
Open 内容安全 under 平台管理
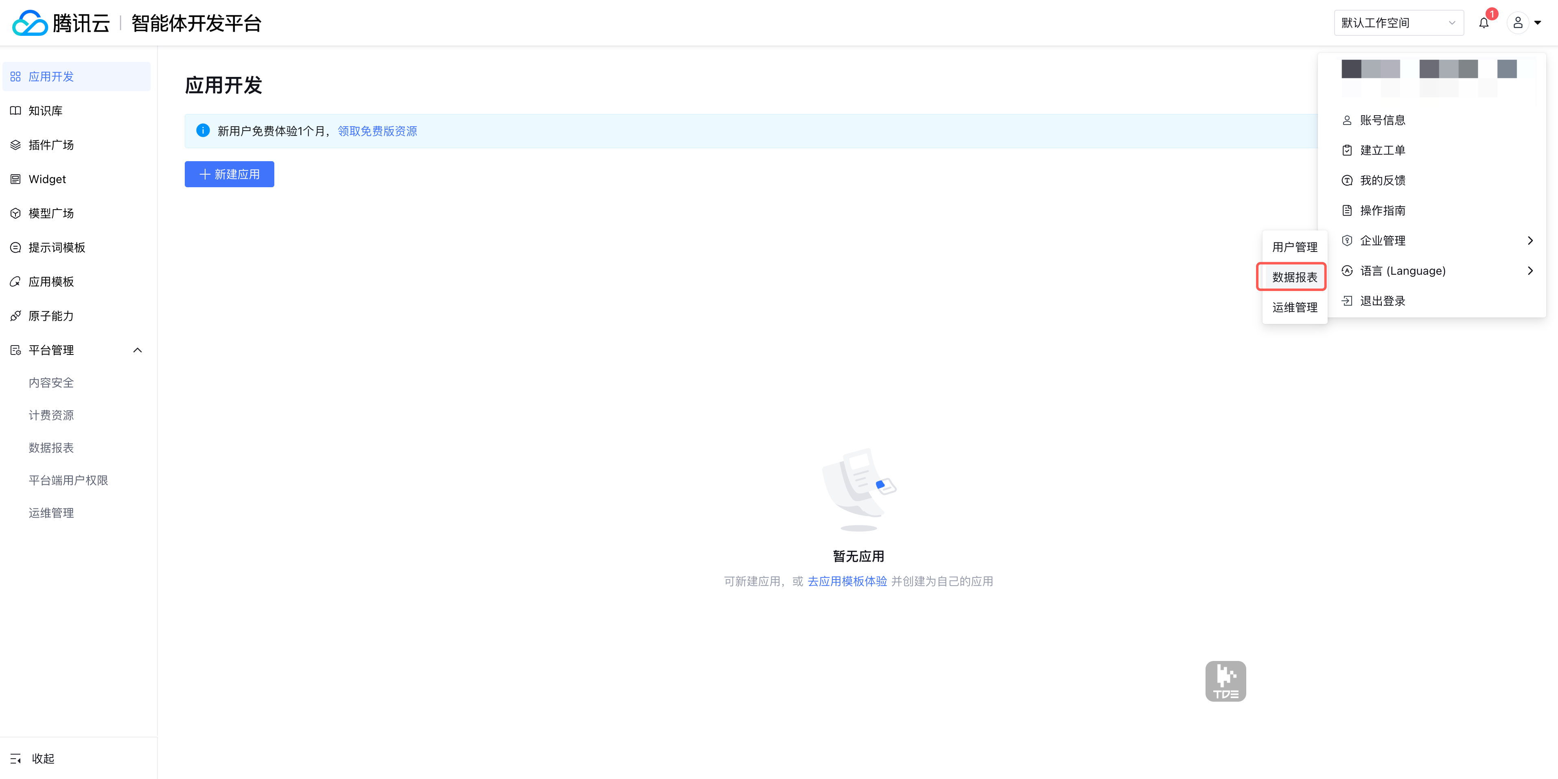click(x=51, y=383)
